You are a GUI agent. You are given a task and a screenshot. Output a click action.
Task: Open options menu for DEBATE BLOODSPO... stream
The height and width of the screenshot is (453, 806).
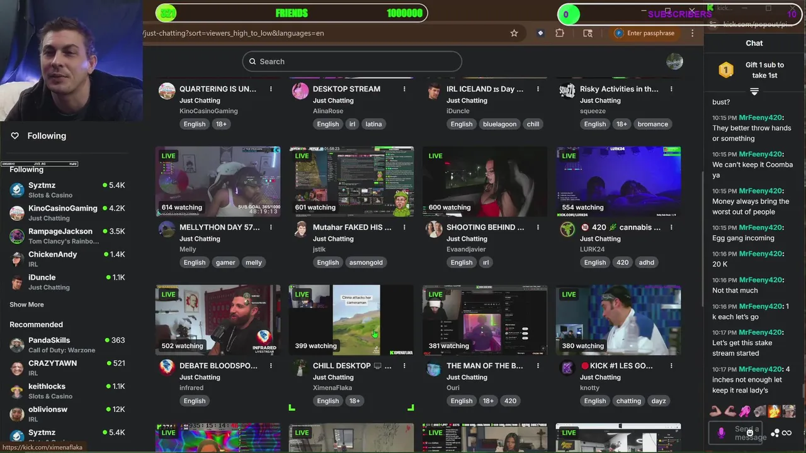[x=271, y=366]
